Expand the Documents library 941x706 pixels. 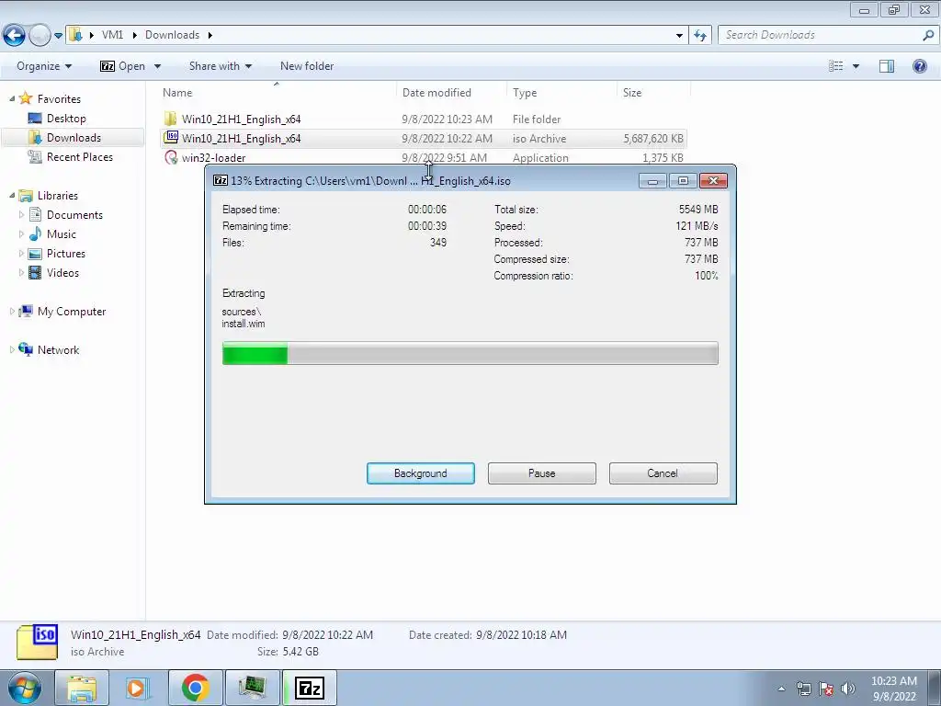22,214
